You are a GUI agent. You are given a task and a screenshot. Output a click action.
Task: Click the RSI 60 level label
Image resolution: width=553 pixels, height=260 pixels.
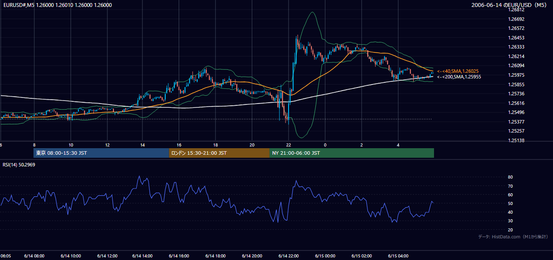click(x=510, y=195)
